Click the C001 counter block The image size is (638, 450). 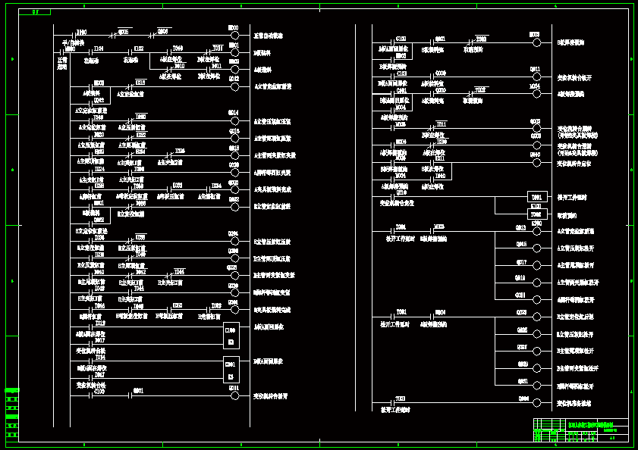tap(231, 370)
